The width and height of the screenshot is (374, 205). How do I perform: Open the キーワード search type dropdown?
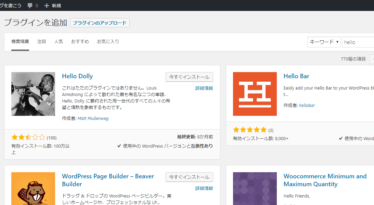324,42
